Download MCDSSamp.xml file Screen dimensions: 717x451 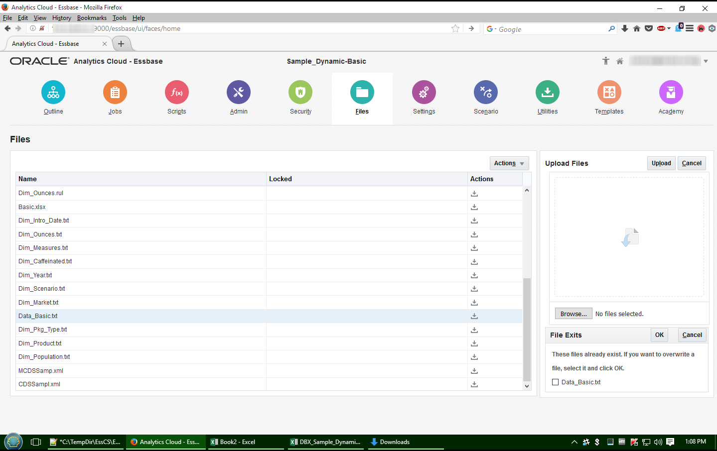click(x=474, y=371)
